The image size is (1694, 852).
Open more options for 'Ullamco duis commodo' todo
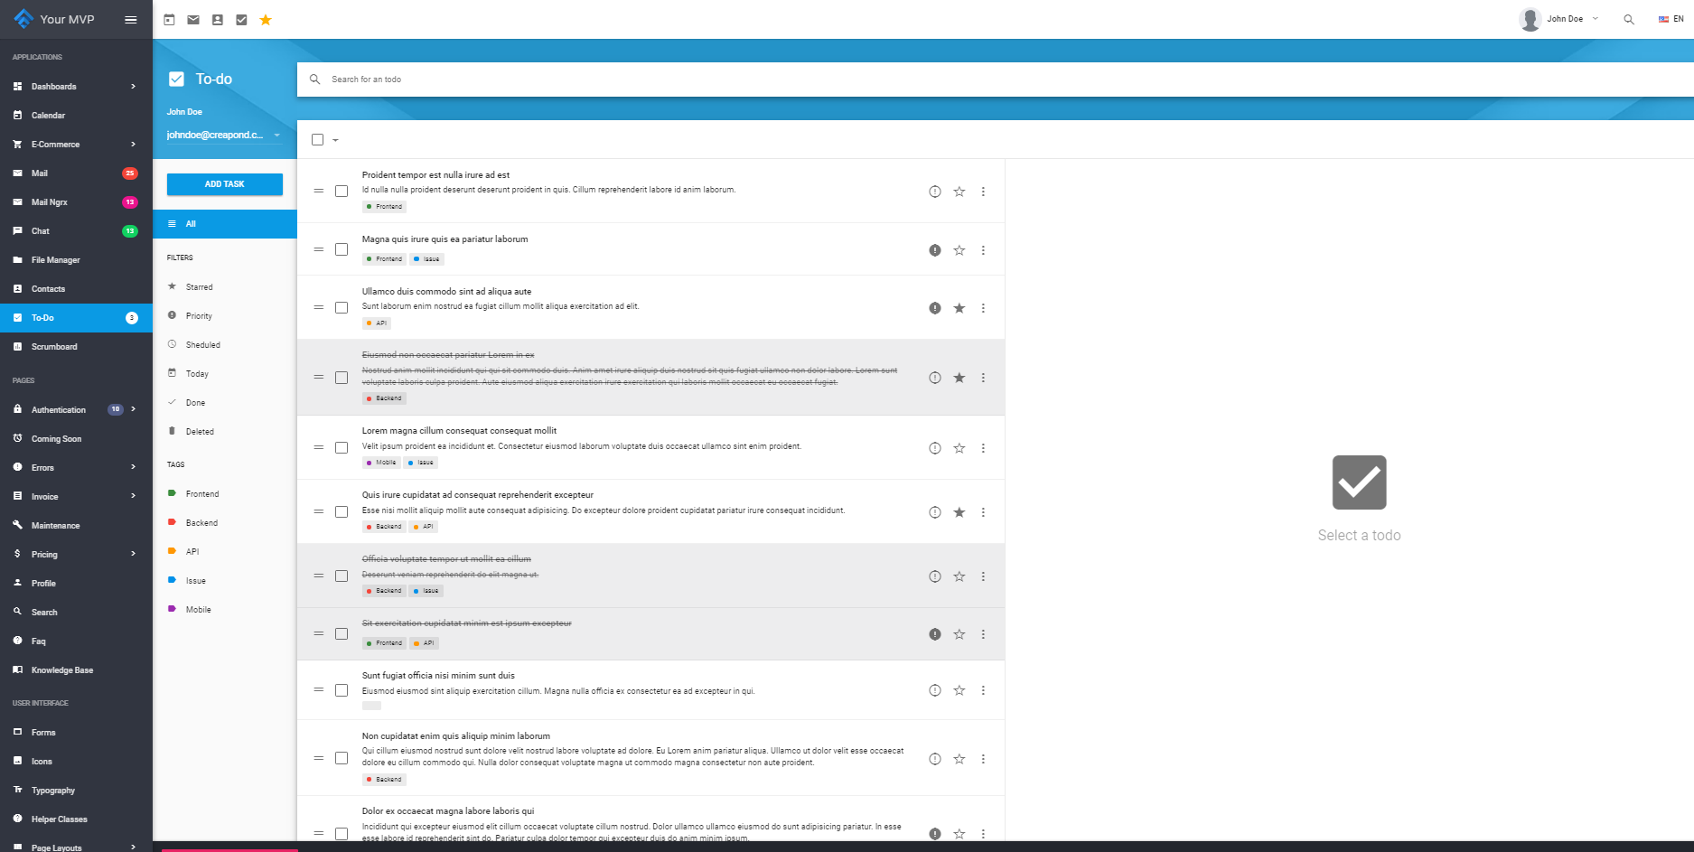point(983,308)
